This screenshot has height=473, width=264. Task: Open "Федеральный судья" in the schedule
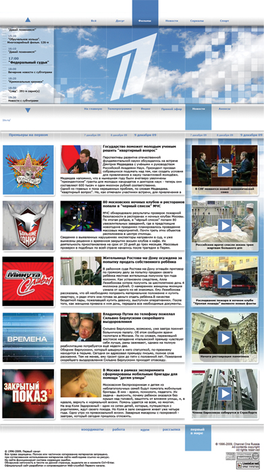28,62
